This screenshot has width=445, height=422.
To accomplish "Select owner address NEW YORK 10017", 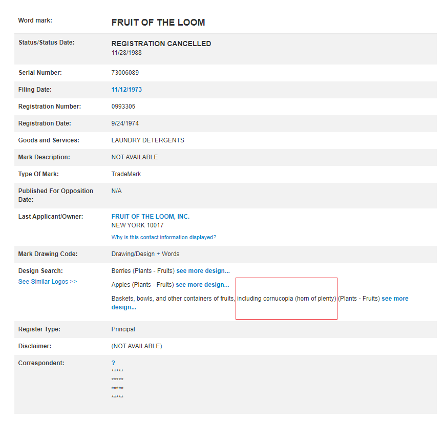I will click(x=138, y=225).
